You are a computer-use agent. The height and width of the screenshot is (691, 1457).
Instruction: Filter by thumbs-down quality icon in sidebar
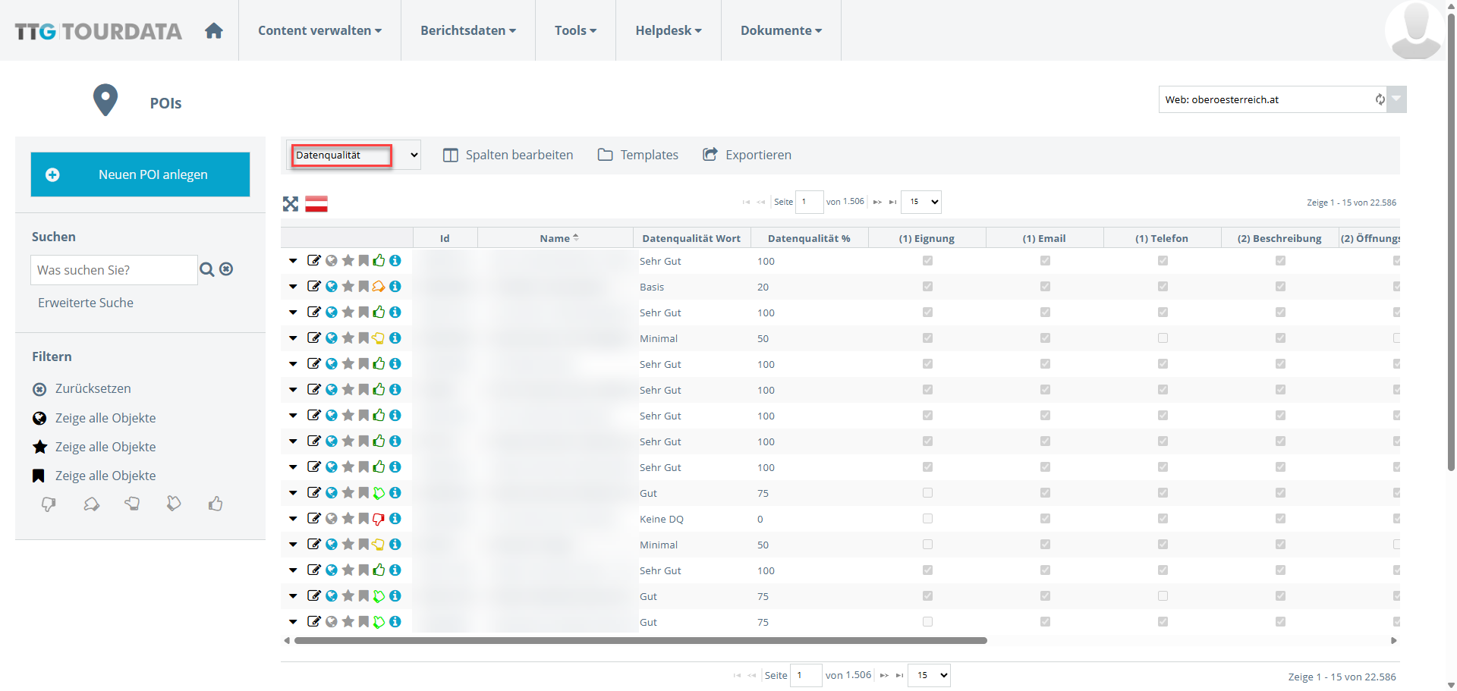coord(49,504)
